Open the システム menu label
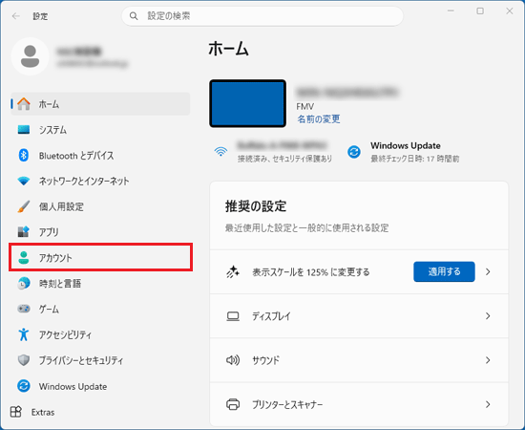 click(x=52, y=130)
